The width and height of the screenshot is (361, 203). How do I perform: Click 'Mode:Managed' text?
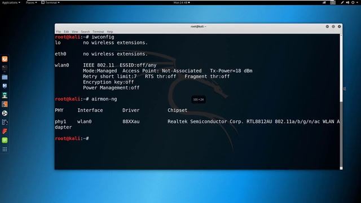100,71
